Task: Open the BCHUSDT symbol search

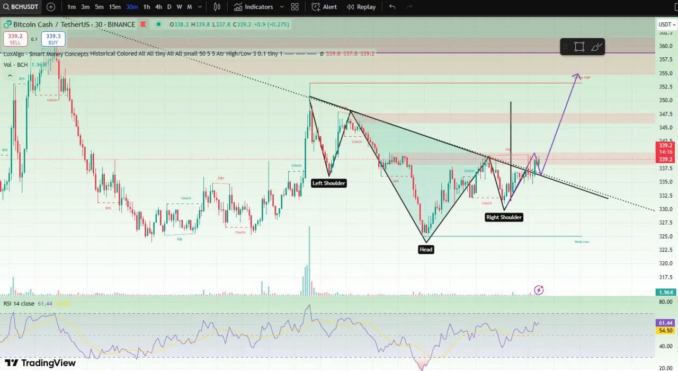Action: 22,7
